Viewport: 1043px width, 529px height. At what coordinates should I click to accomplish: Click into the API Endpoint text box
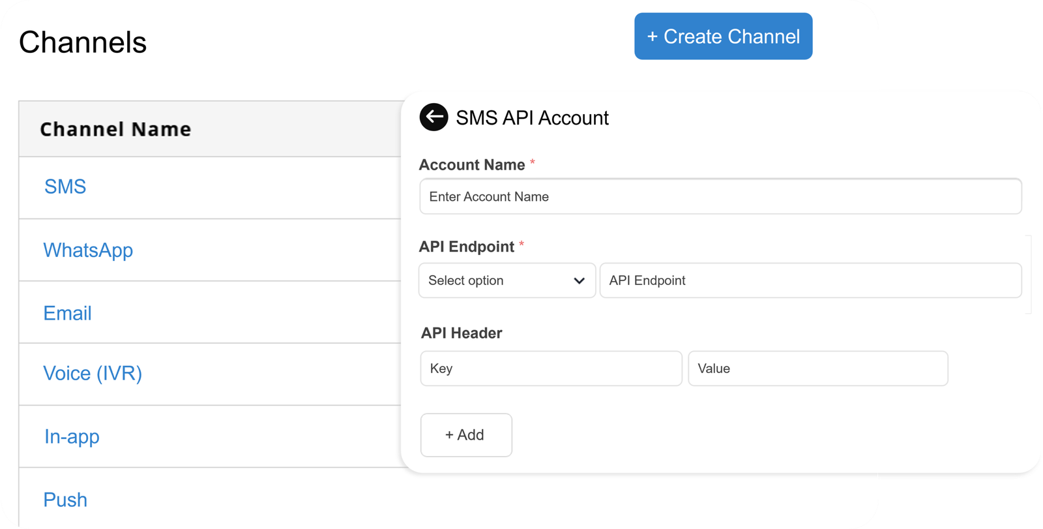tap(810, 280)
